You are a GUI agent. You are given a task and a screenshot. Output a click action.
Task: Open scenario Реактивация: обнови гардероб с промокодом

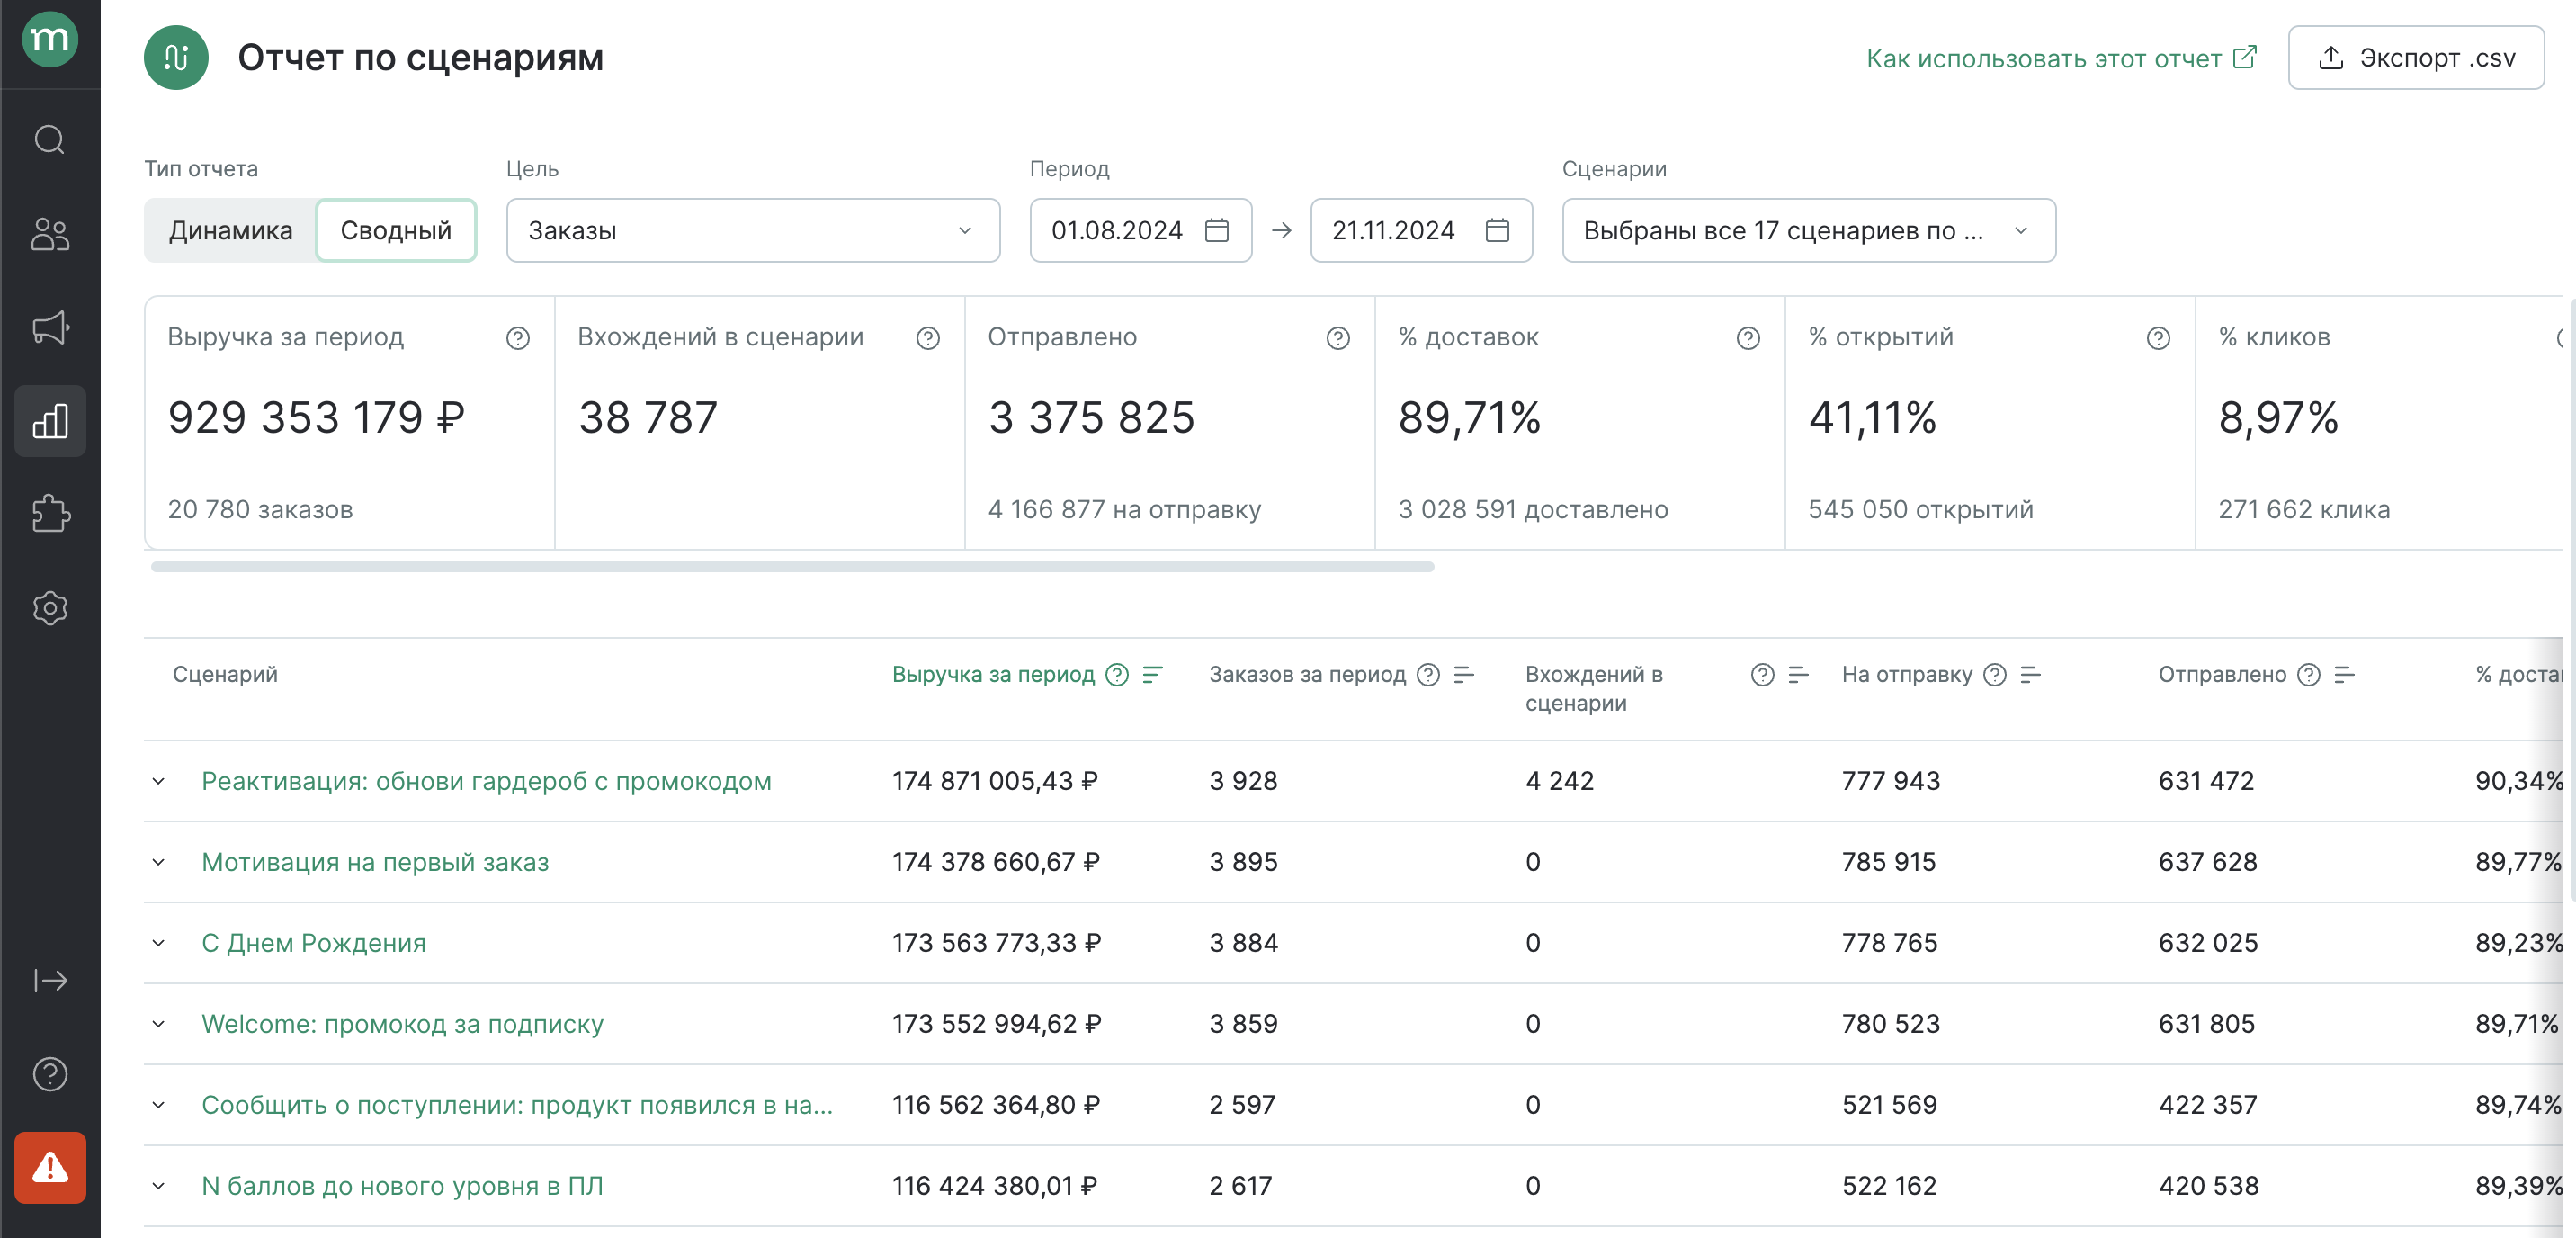486,781
